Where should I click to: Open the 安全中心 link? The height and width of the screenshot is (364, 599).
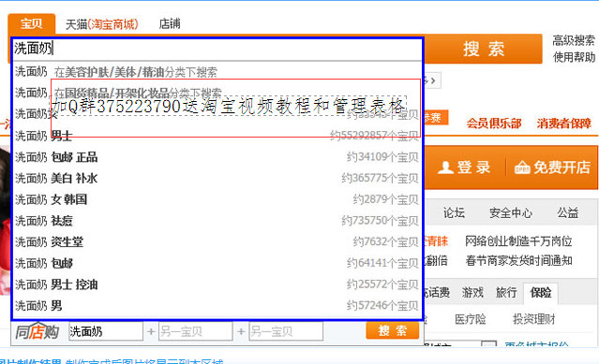(x=511, y=213)
